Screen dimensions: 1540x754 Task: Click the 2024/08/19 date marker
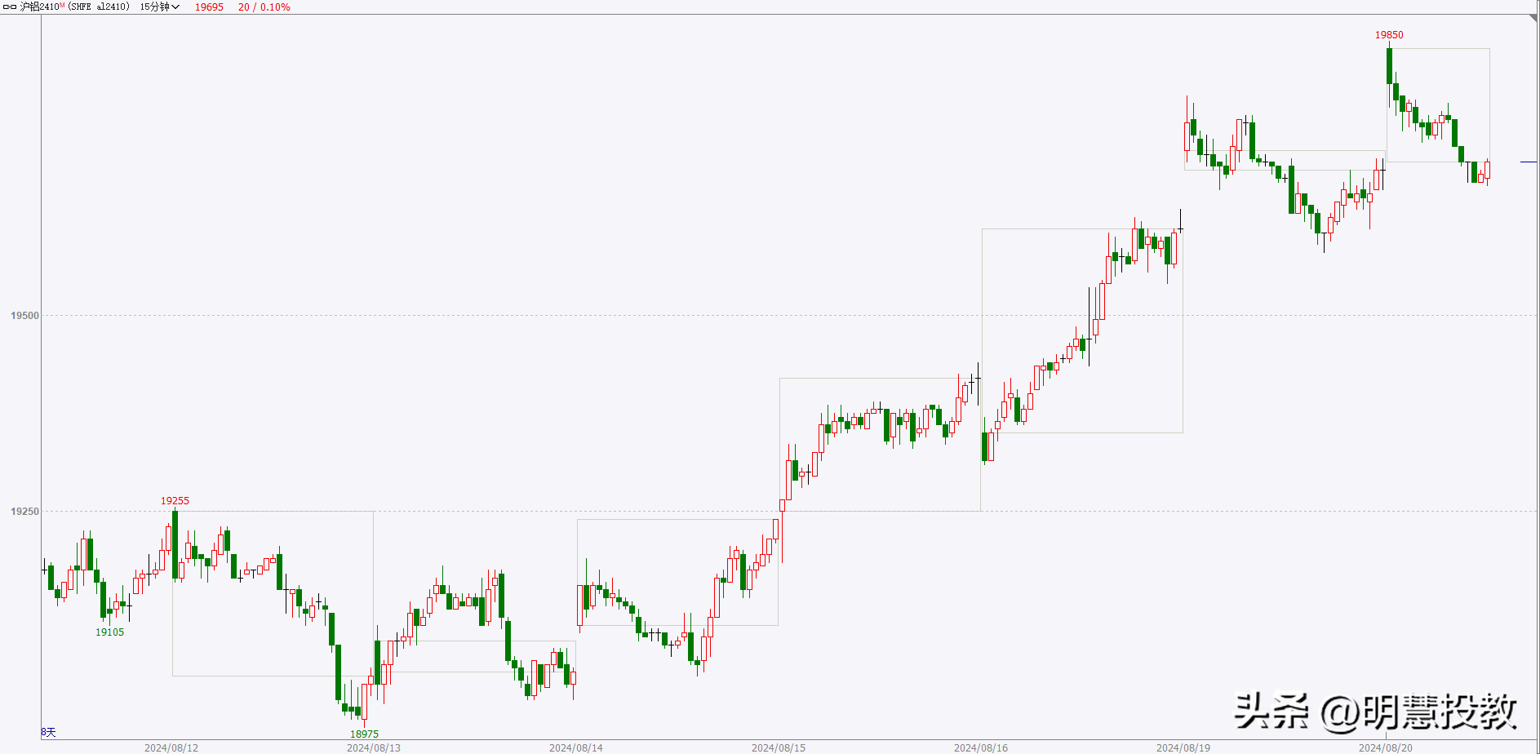point(1183,747)
